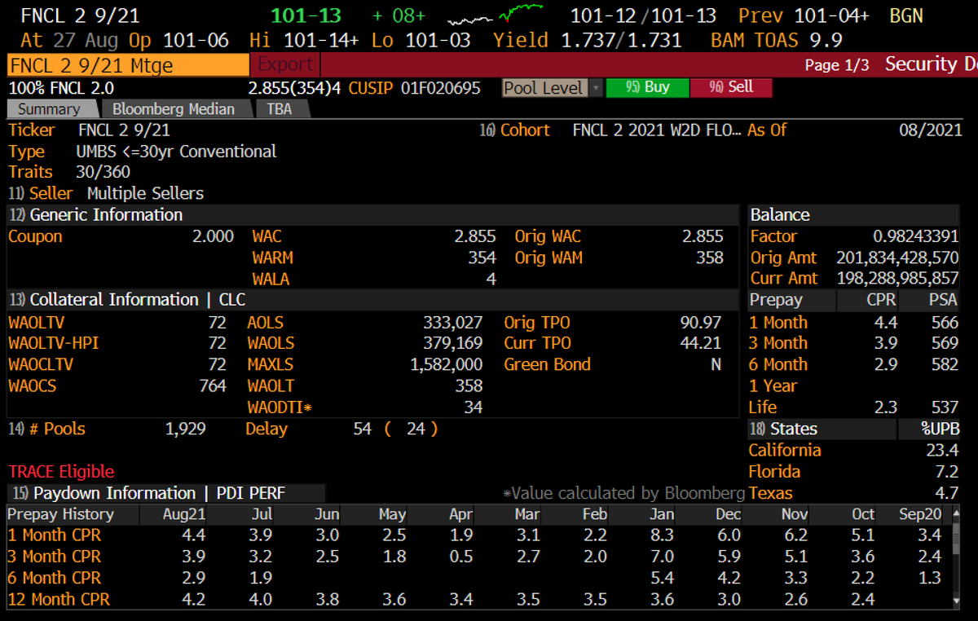Viewport: 978px width, 621px height.
Task: Switch to the Bloomberg Median tab
Action: (174, 109)
